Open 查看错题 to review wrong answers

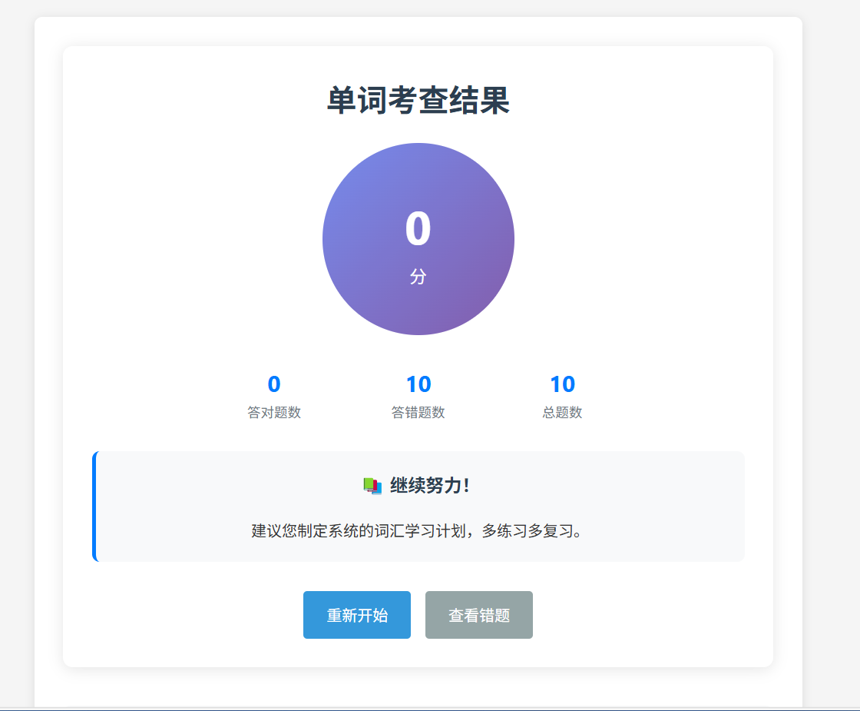click(479, 615)
